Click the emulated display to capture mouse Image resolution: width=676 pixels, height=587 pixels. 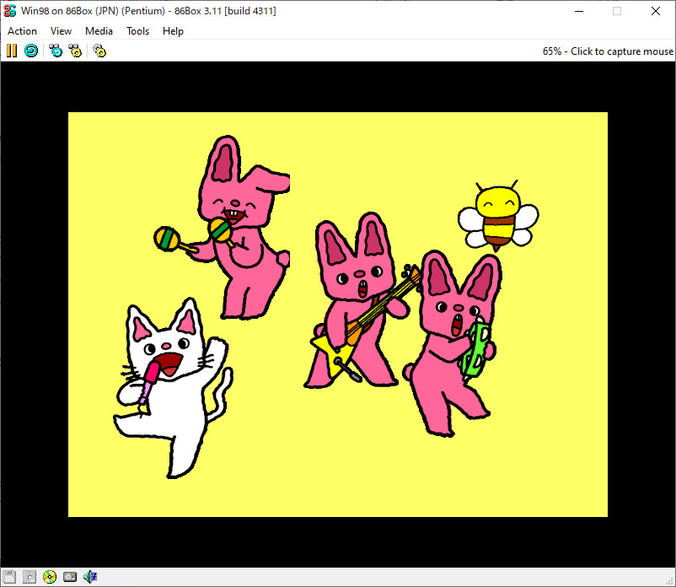pos(338,315)
